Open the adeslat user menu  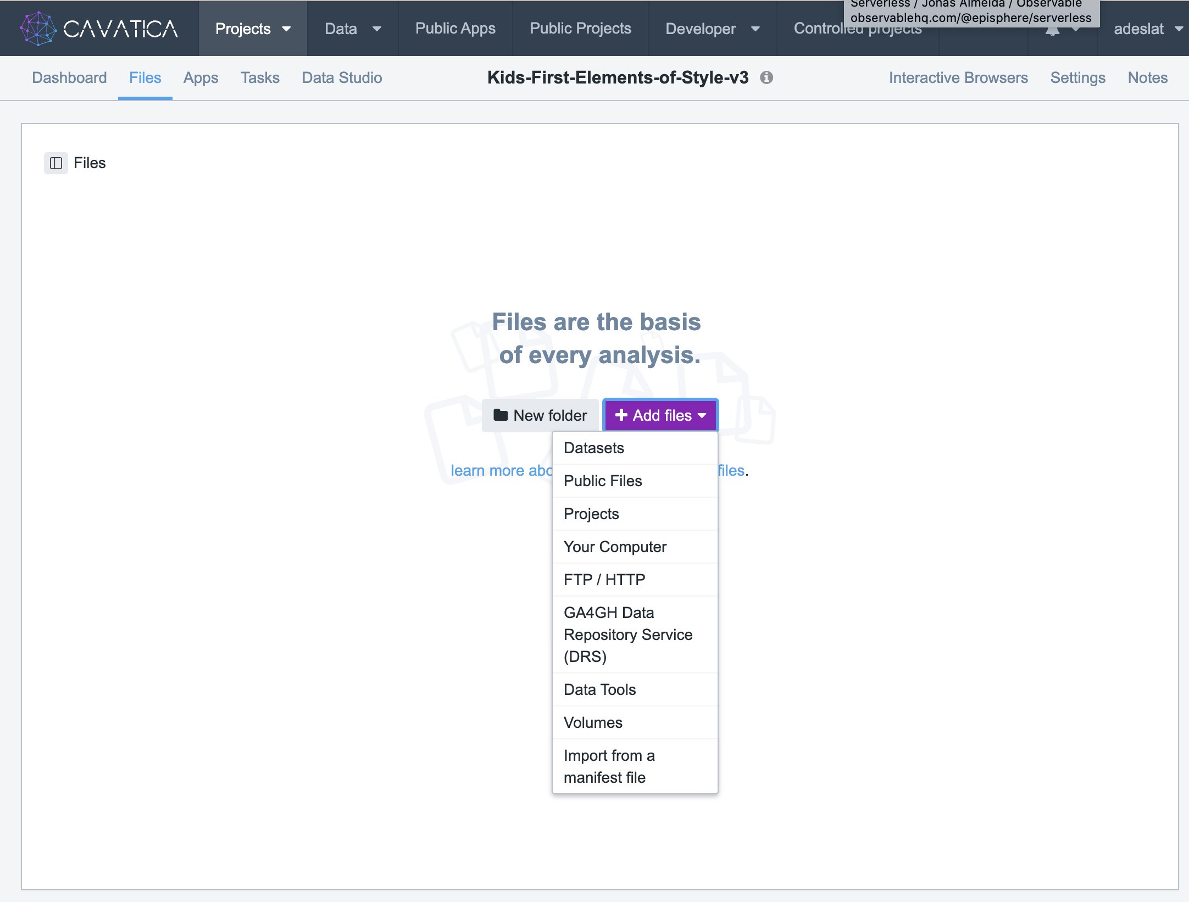coord(1147,29)
